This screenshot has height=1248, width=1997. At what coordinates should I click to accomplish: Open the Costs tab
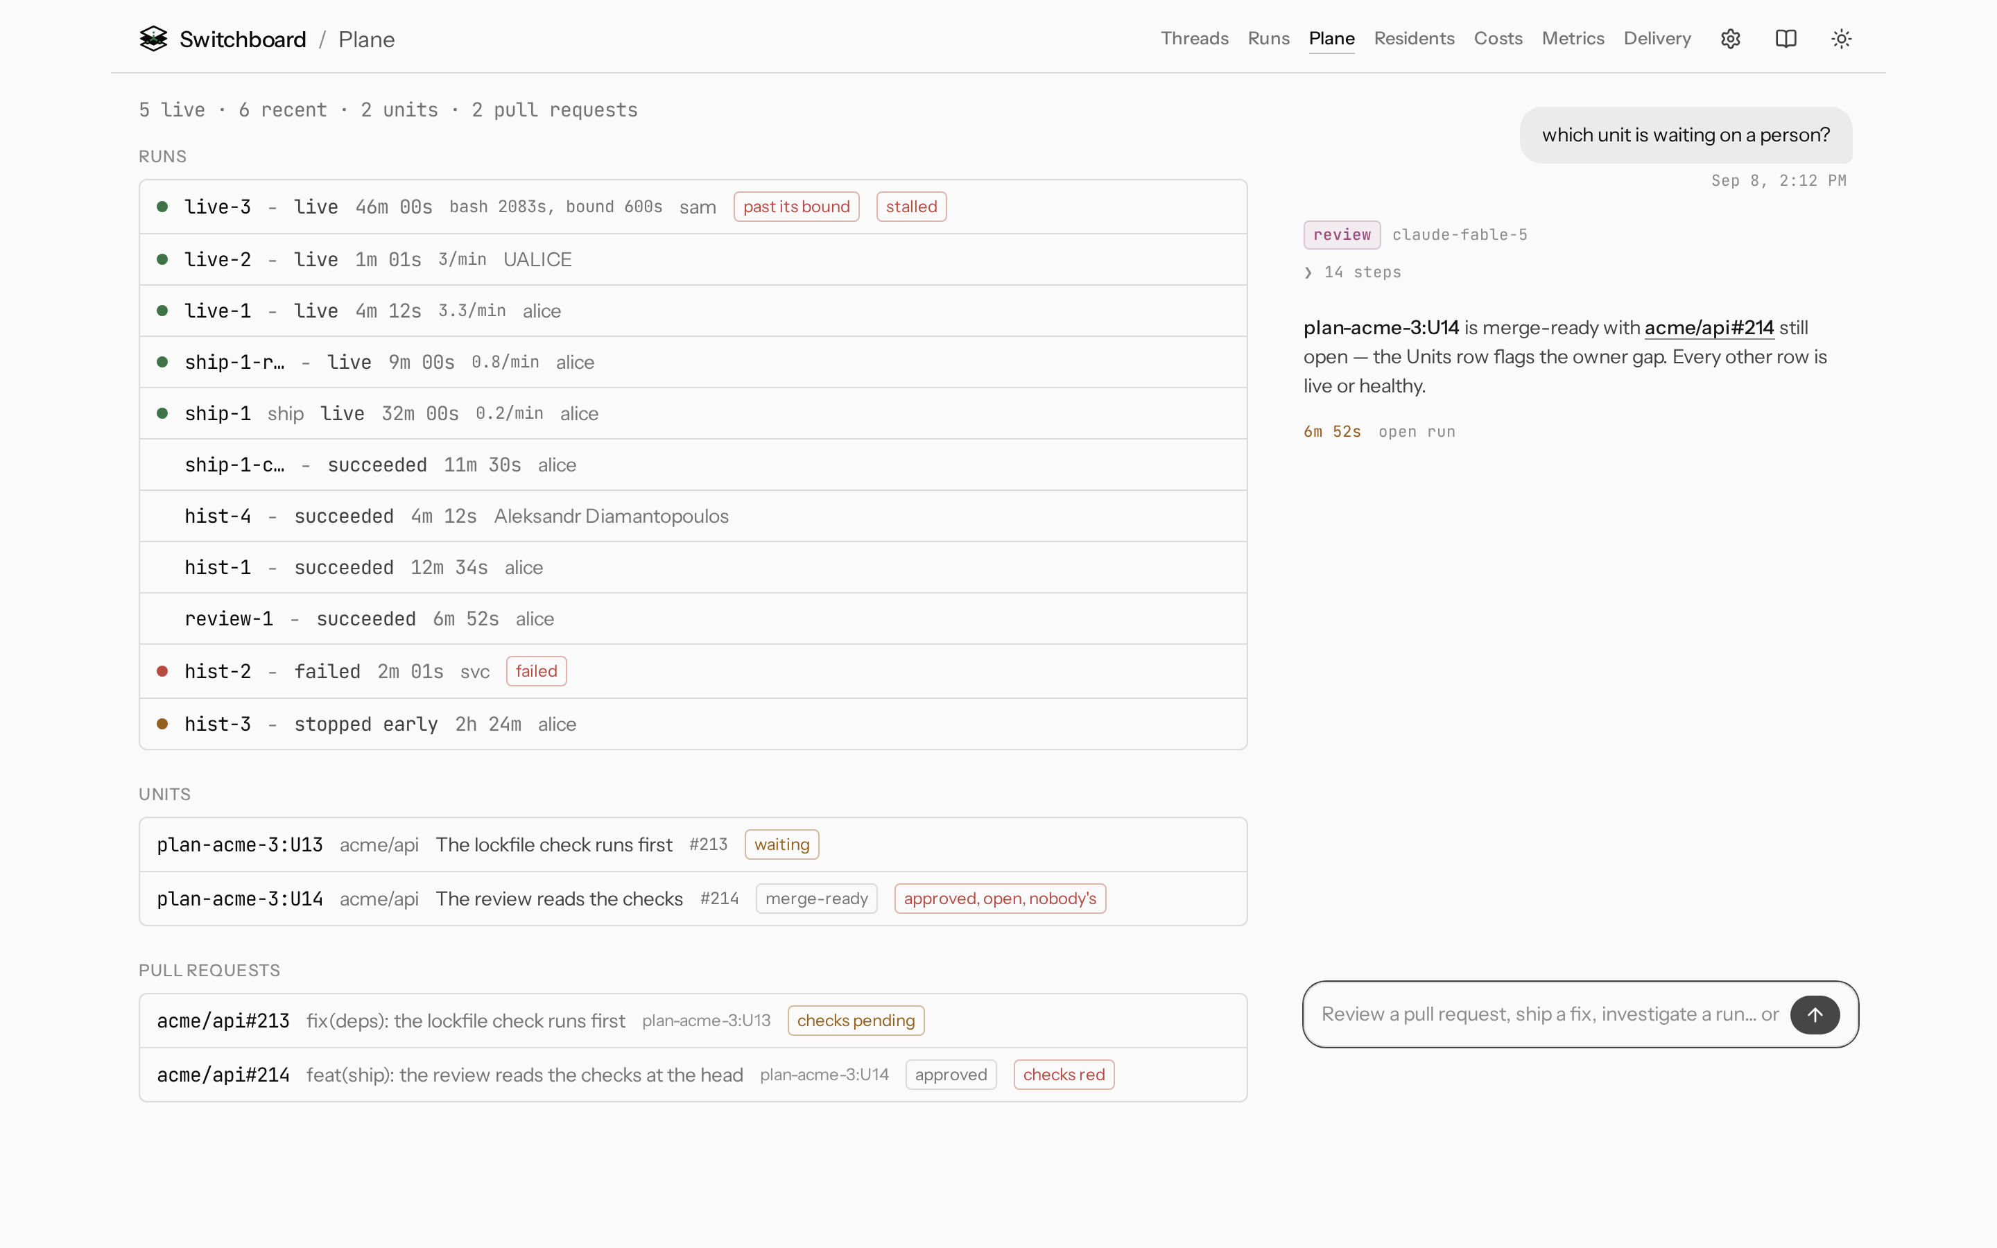pyautogui.click(x=1498, y=39)
